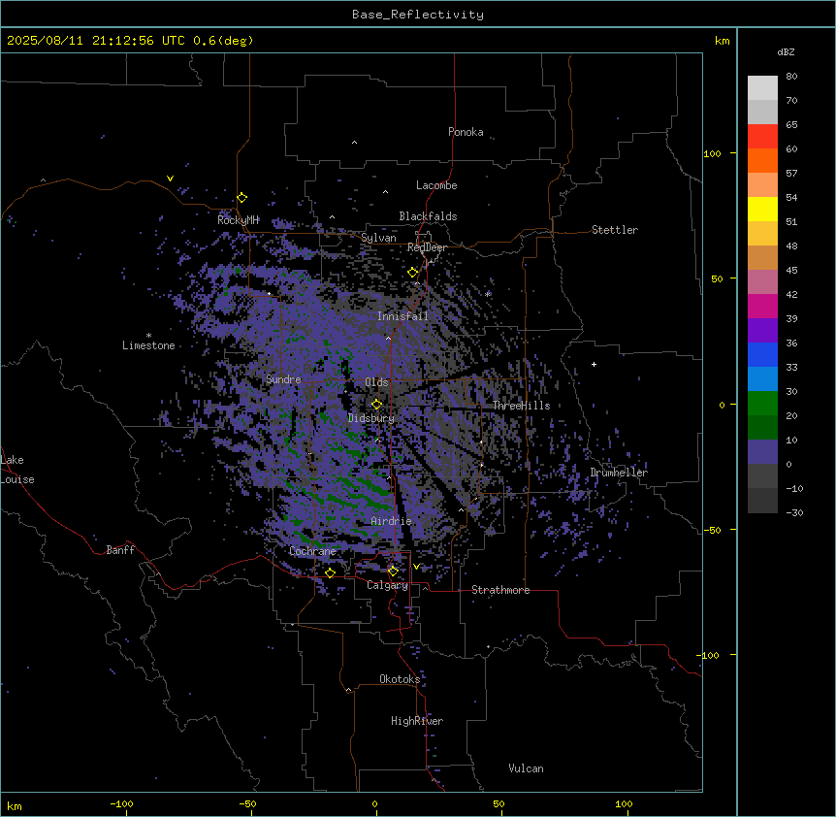The width and height of the screenshot is (836, 817).
Task: Click the yellow diamond marker below RedDeer
Action: click(413, 273)
